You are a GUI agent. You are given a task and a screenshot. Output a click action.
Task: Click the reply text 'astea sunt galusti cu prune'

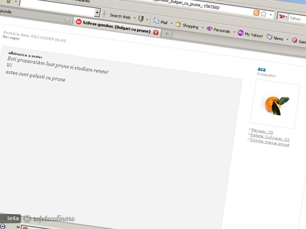point(36,76)
